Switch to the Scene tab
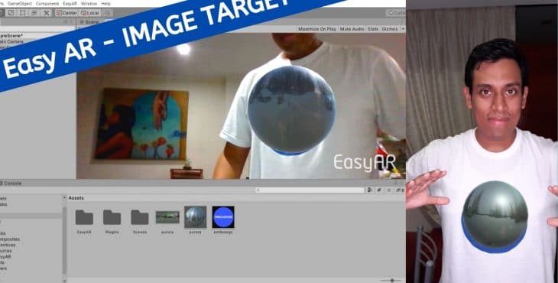The image size is (558, 283). (89, 22)
